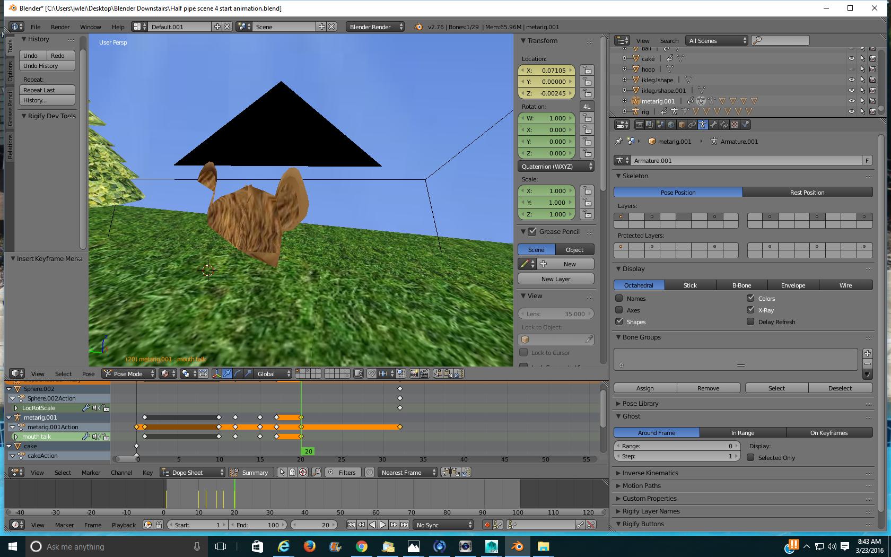
Task: Play the animation in reverse
Action: pyautogui.click(x=372, y=525)
